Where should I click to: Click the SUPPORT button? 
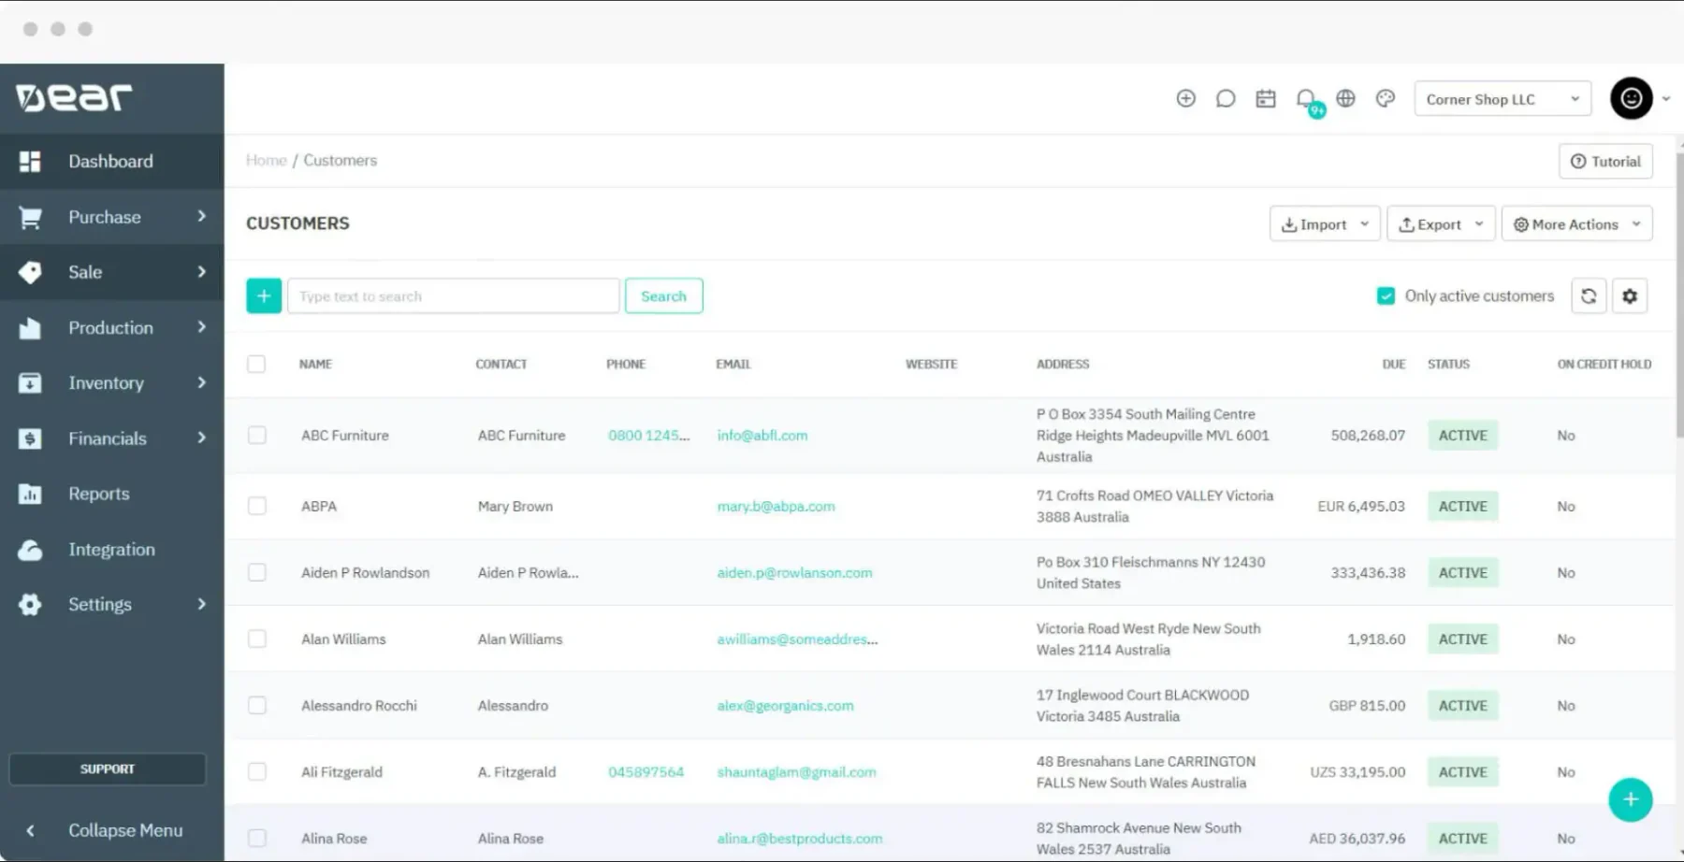108,769
